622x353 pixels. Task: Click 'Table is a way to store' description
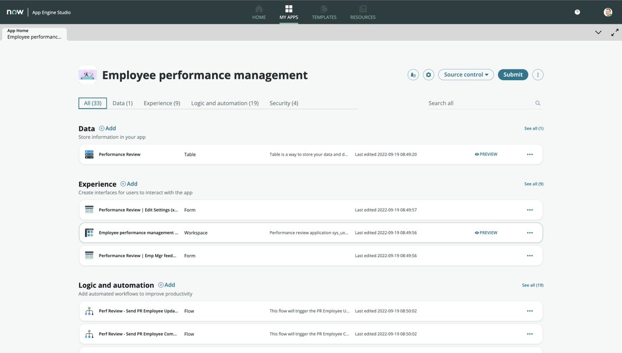(309, 154)
